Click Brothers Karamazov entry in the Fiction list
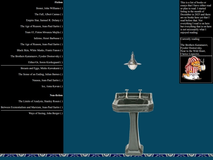213x160 pixels. 37,56
